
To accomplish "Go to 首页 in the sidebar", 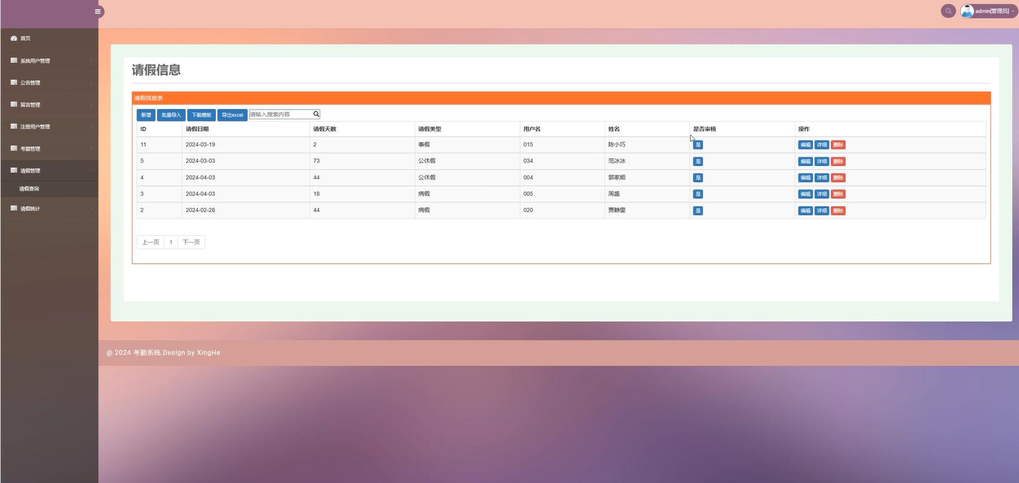I will [49, 39].
